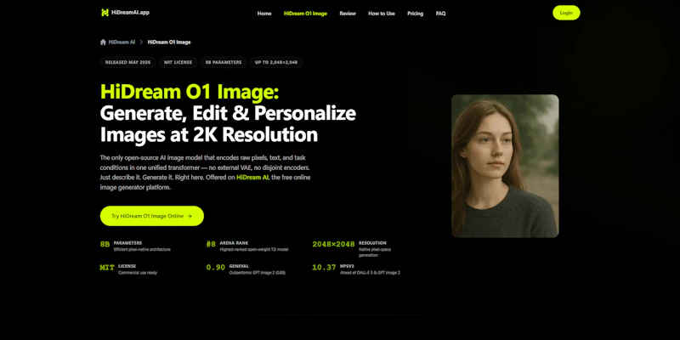The image size is (680, 340).
Task: Click the HiDreamAI.app brand name
Action: [x=130, y=13]
